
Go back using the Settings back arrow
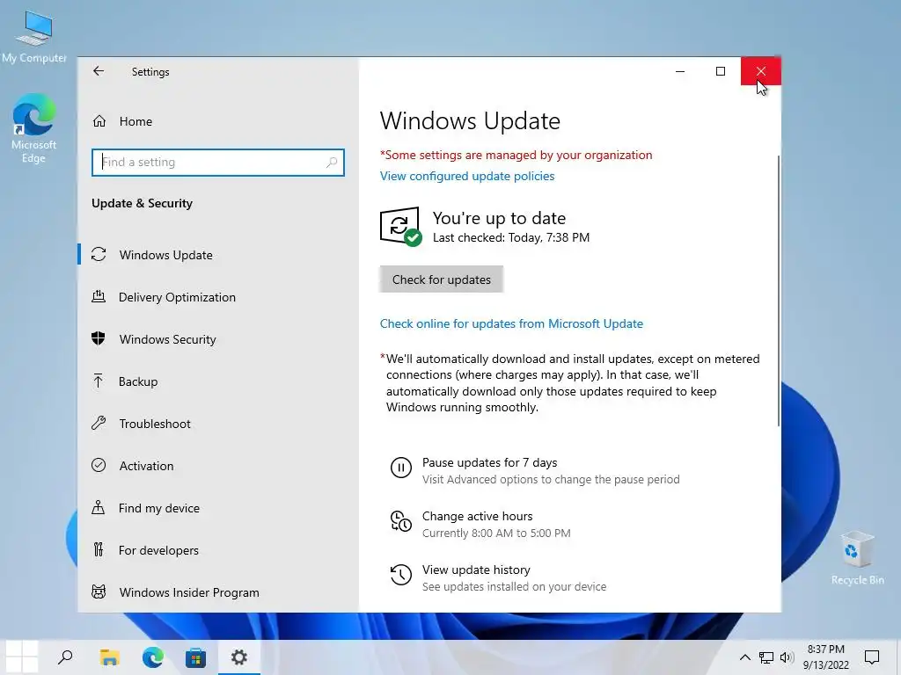coord(99,71)
